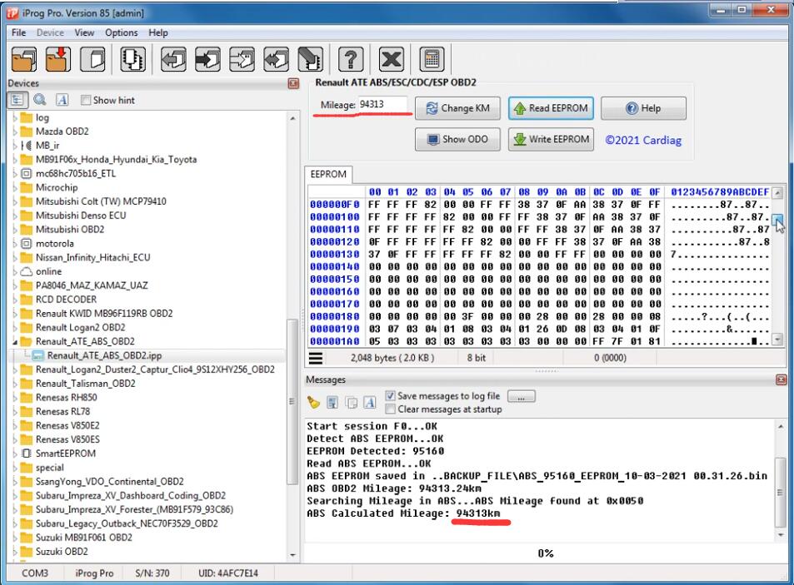794x585 pixels.
Task: Select the Renault Logan2 OBD2 folder
Action: 80,328
